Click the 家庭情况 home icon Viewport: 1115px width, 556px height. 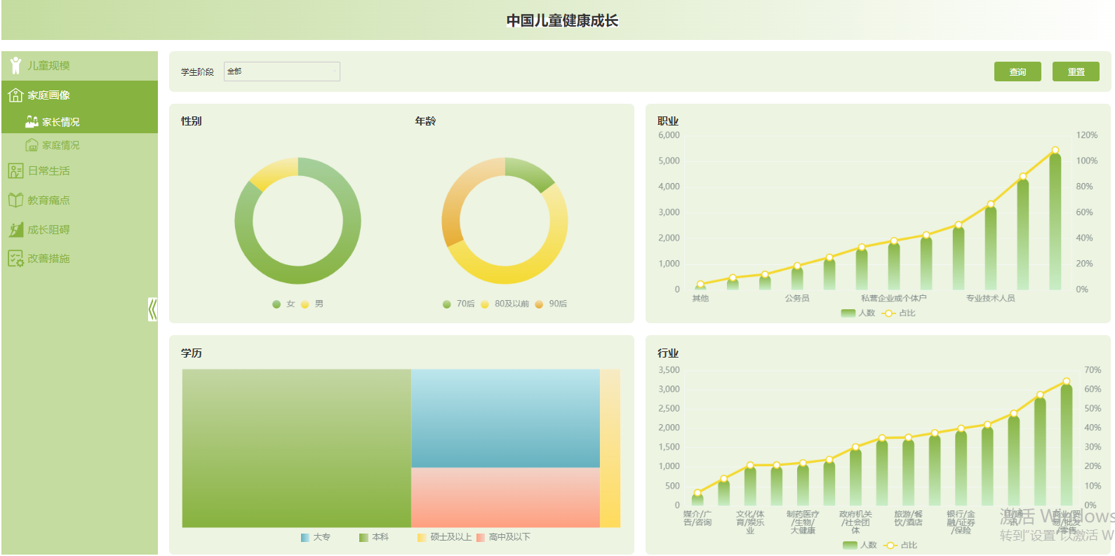click(32, 145)
